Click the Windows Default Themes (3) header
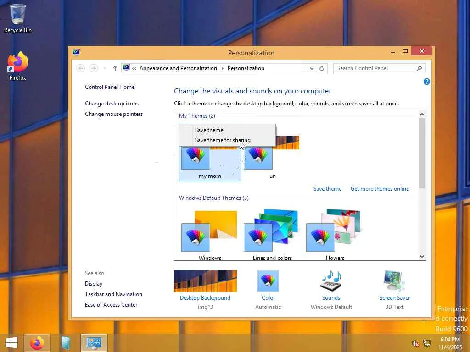Viewport: 470px width, 352px height. tap(214, 198)
